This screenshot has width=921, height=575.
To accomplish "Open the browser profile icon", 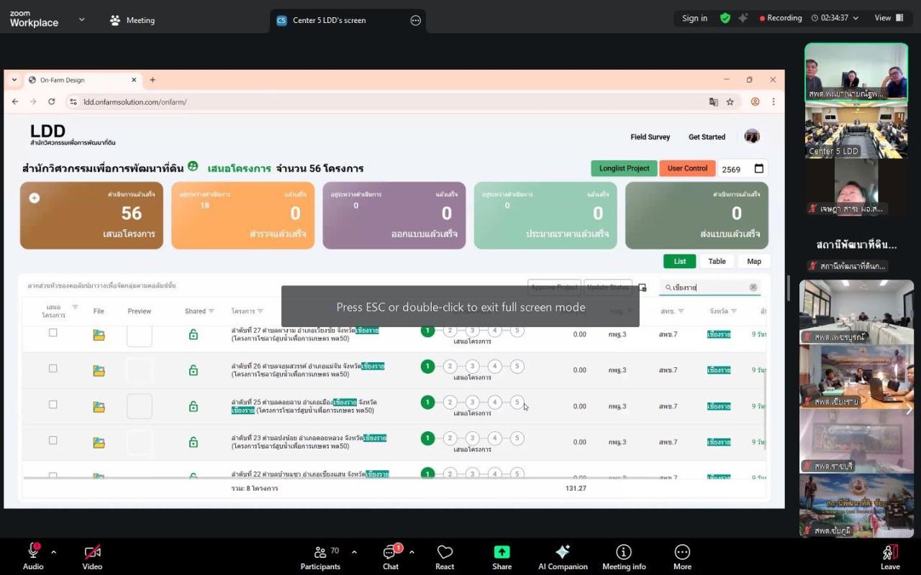I will coord(755,102).
